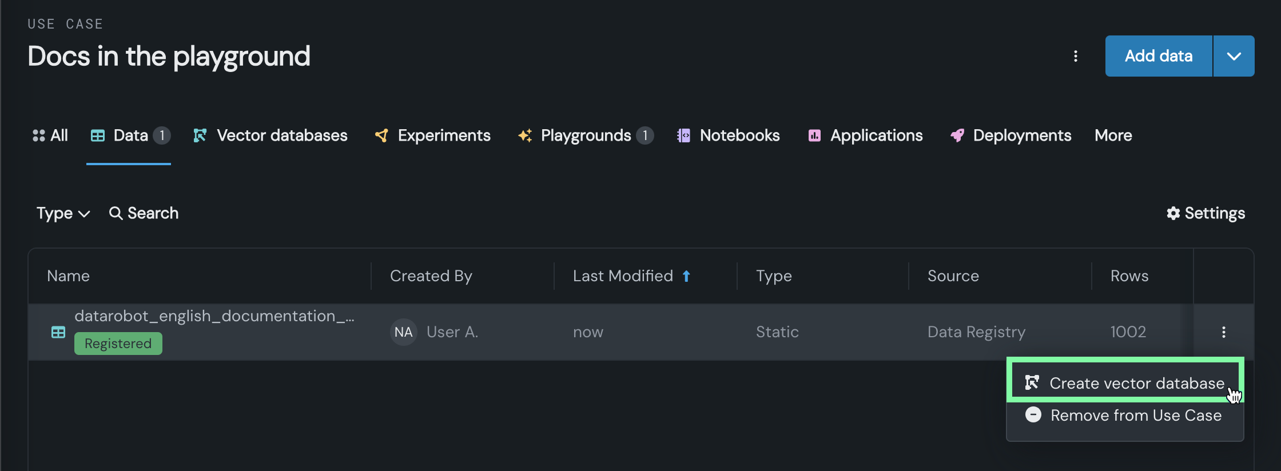Image resolution: width=1281 pixels, height=471 pixels.
Task: Sort table by Name column header
Action: pos(69,276)
